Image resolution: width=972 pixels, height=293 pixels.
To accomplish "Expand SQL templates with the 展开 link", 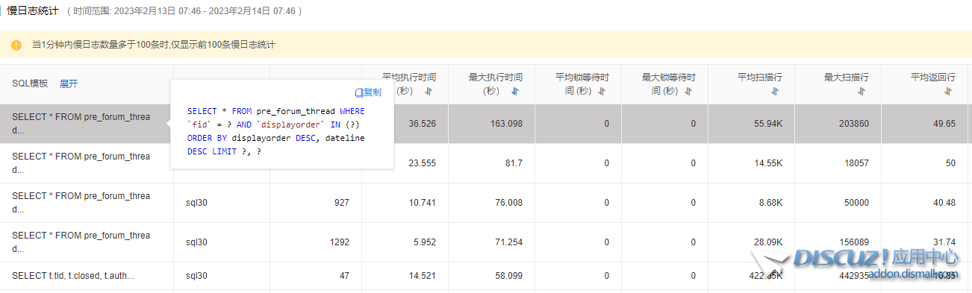I will pyautogui.click(x=69, y=84).
